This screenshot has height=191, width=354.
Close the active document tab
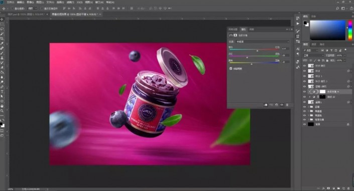tap(100, 14)
